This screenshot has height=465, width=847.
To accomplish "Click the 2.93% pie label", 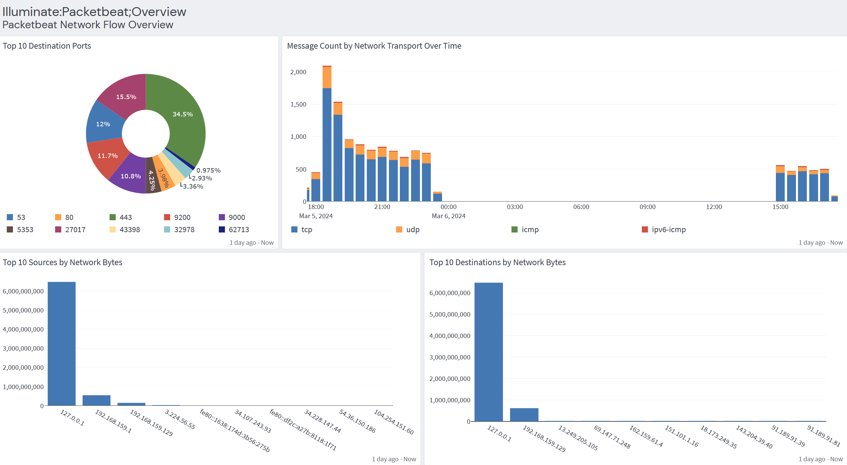I will pyautogui.click(x=202, y=178).
